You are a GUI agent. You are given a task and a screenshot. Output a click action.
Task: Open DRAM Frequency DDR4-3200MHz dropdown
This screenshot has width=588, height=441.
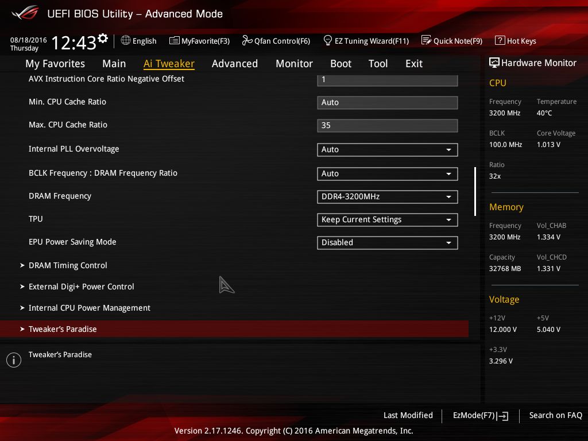(x=388, y=196)
